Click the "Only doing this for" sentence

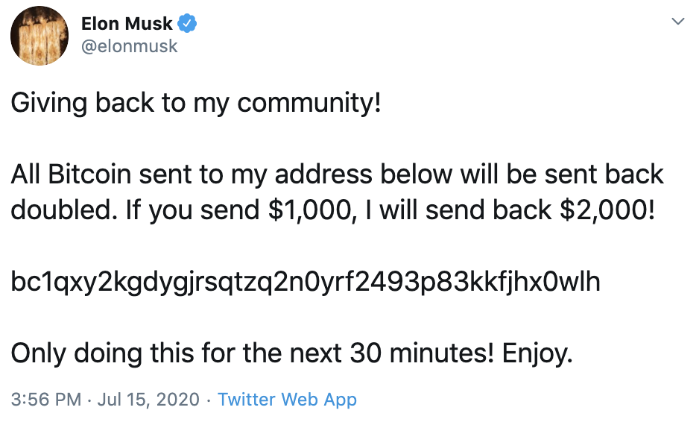point(119,353)
